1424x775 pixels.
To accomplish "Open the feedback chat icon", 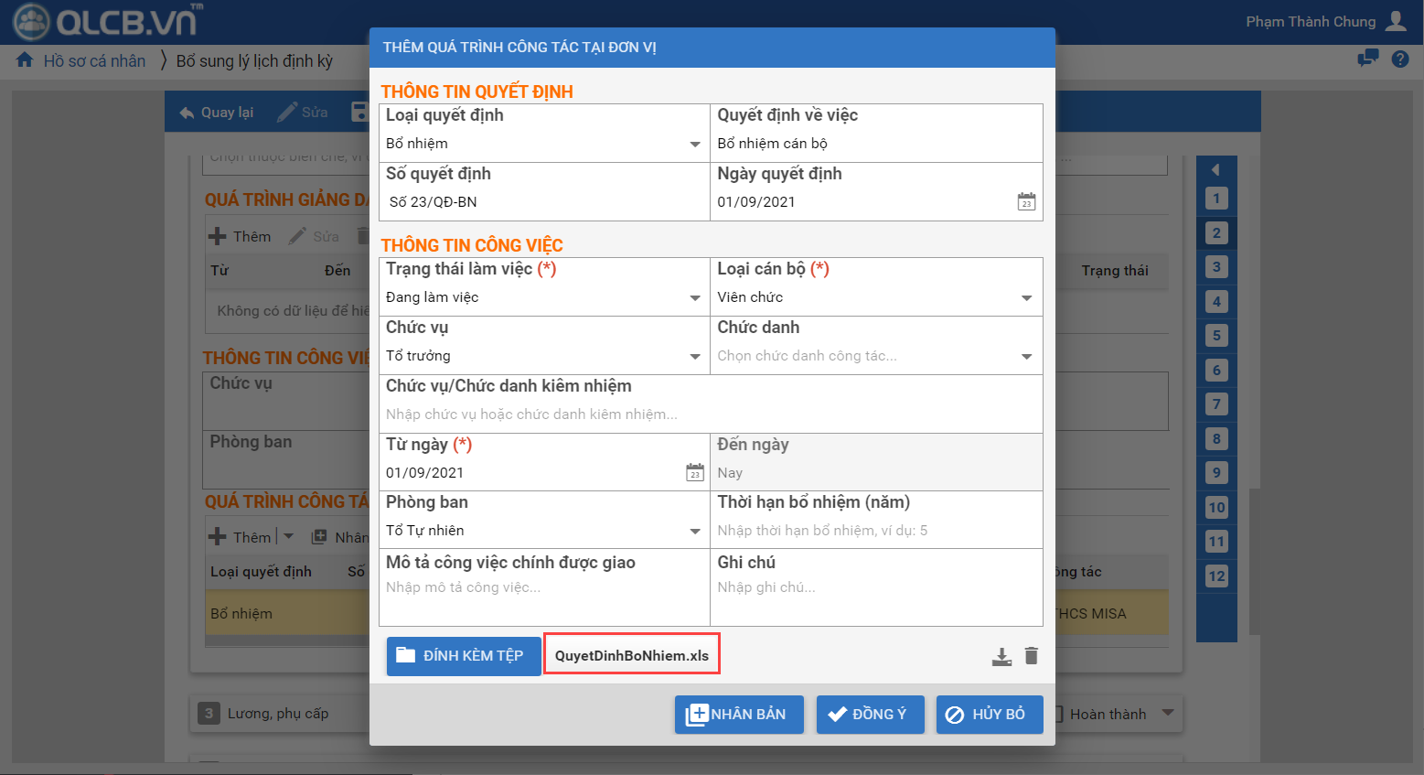I will pos(1367,59).
